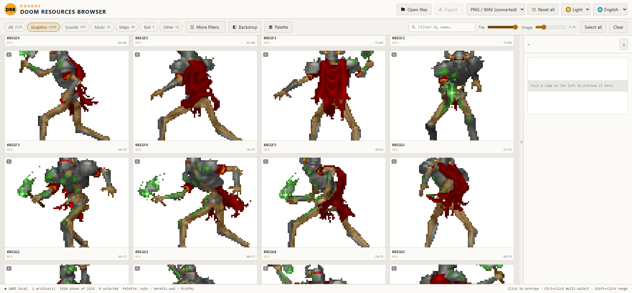Click the 66×78 size on KNIGF3
The image size is (632, 293).
click(x=122, y=150)
